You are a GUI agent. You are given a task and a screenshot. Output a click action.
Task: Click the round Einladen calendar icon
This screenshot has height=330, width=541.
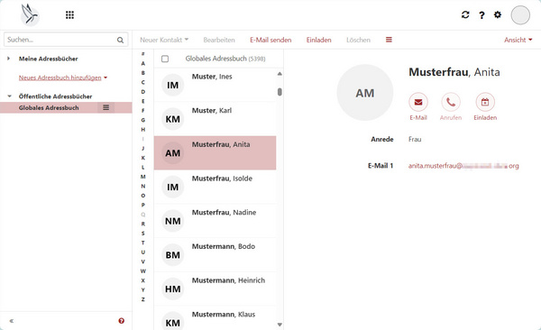(x=485, y=102)
